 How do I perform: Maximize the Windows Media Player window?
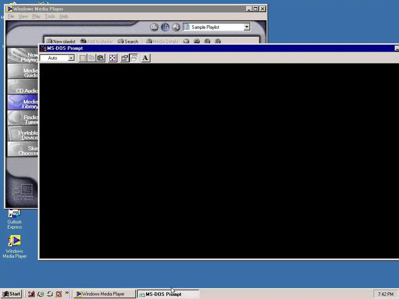click(x=256, y=9)
